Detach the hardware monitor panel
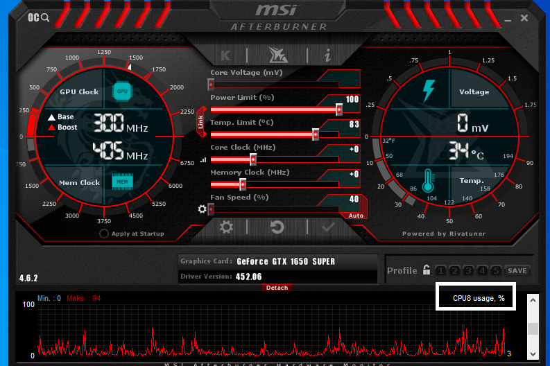Viewport: 550px width, 366px height. point(277,288)
